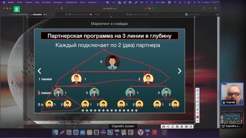Save the screenshot to disk

(186, 127)
